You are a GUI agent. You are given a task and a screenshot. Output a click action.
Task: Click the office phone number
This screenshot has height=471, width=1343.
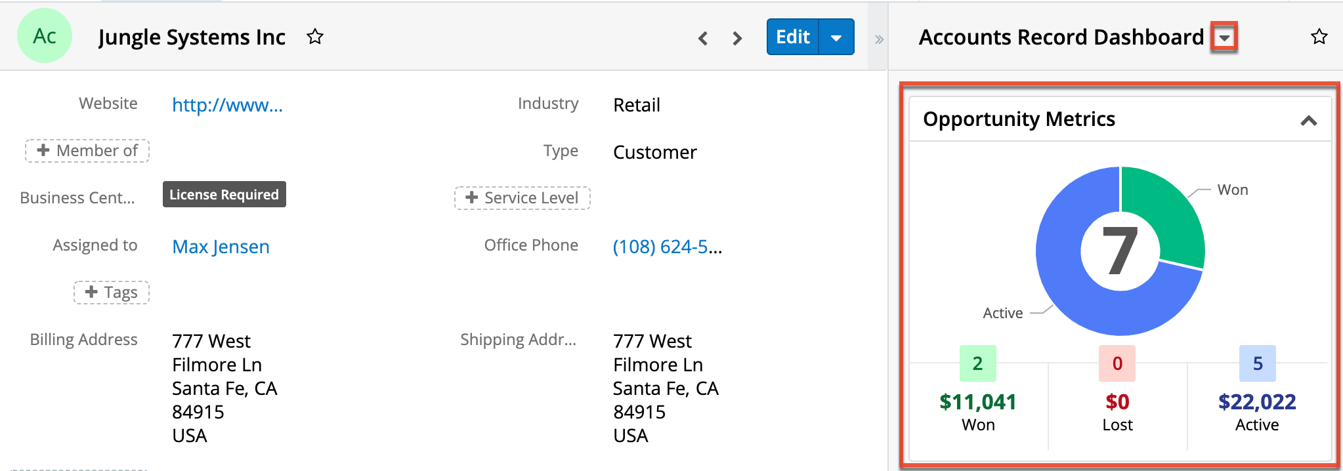pos(666,247)
